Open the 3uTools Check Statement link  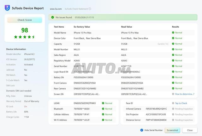click(x=76, y=9)
